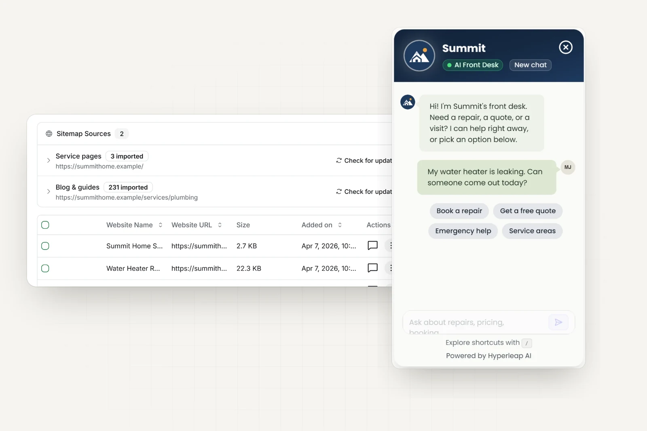This screenshot has height=431, width=647.
Task: Click the globe icon beside Sitemap Sources
Action: (x=49, y=134)
